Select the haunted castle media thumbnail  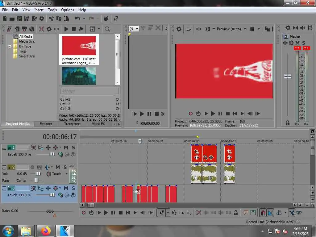(79, 76)
